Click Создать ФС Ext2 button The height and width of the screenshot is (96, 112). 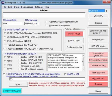(98, 65)
